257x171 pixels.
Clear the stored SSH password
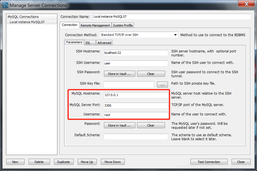[x=151, y=74]
